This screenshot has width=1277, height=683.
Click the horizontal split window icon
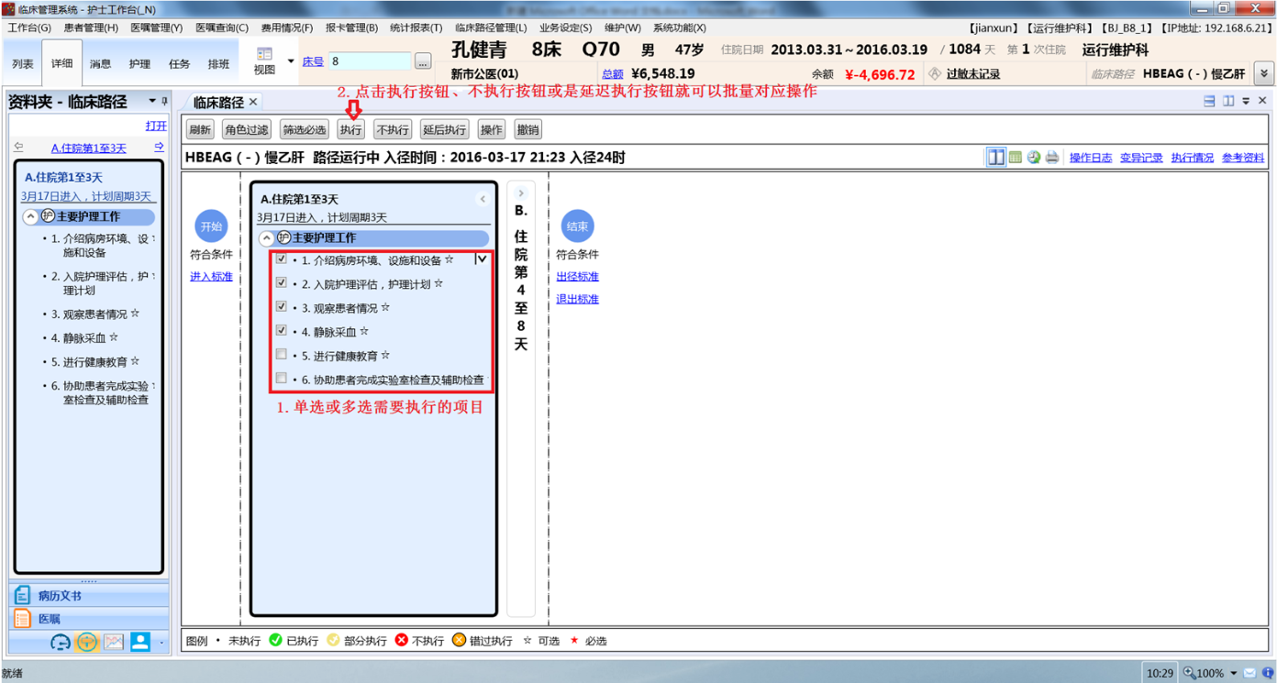click(1210, 101)
